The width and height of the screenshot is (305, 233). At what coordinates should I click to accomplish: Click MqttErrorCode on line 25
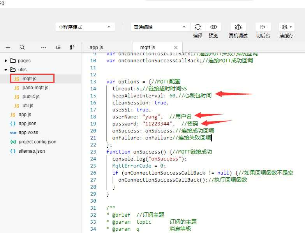click(x=132, y=166)
